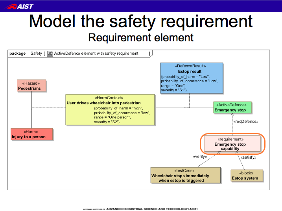Click the dashed line between HarmContext and Pedestrians
Screen dimensions: 282x211
point(48,108)
